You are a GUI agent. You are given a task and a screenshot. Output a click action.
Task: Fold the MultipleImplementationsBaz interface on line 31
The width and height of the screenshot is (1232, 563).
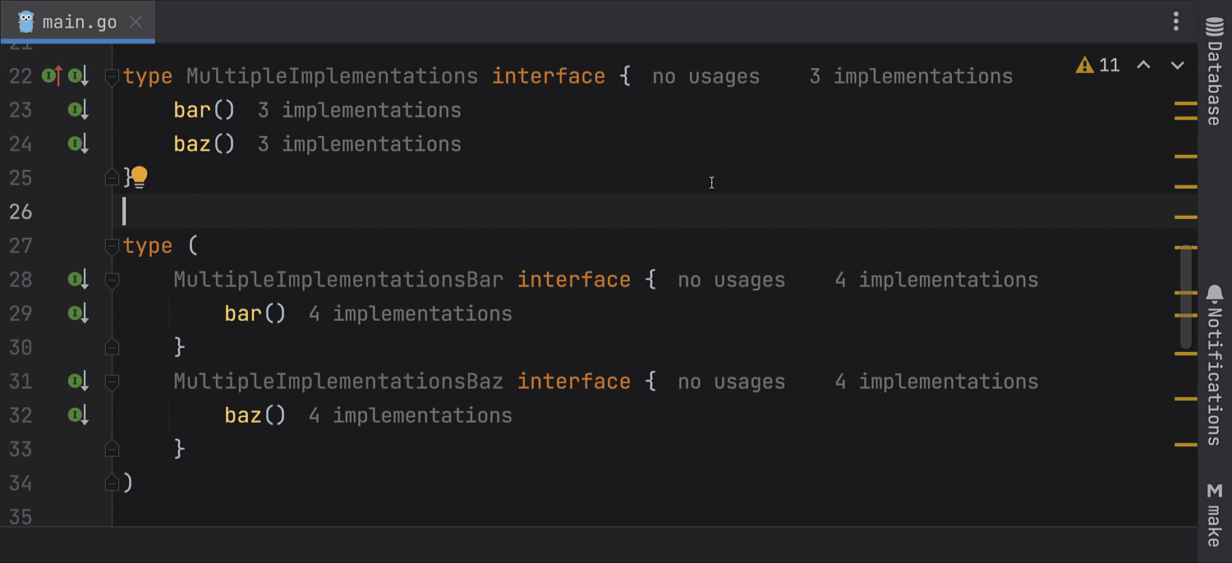tap(113, 382)
